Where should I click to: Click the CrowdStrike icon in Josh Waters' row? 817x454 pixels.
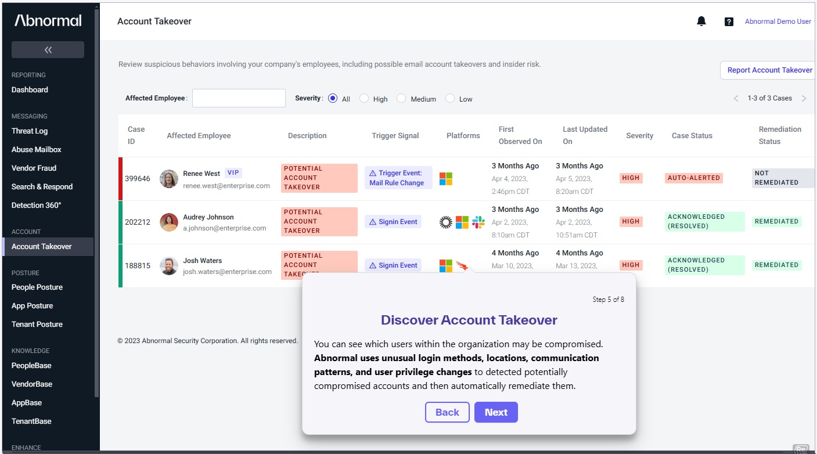pyautogui.click(x=463, y=266)
